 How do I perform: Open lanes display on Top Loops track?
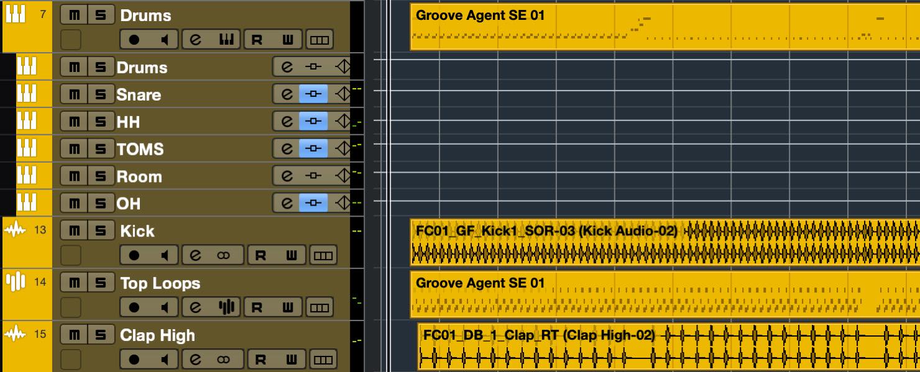point(320,307)
